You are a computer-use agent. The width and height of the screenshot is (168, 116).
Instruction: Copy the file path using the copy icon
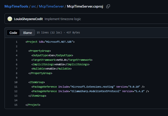[x=108, y=6]
